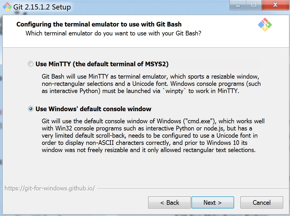This screenshot has height=216, width=290.
Task: Click the Git icon in the title bar
Action: (x=7, y=7)
